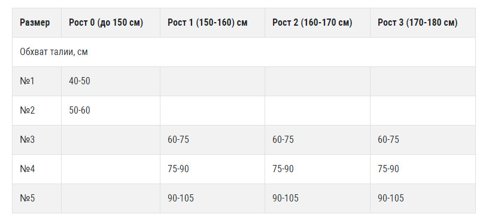This screenshot has height=220, width=504.
Task: Click the Размер column header
Action: point(35,23)
